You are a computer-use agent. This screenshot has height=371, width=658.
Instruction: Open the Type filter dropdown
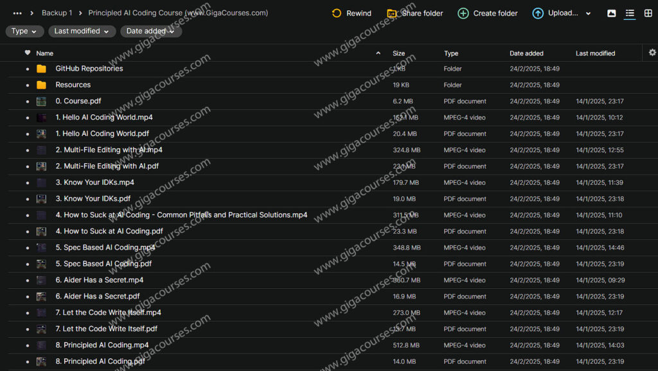pos(25,31)
